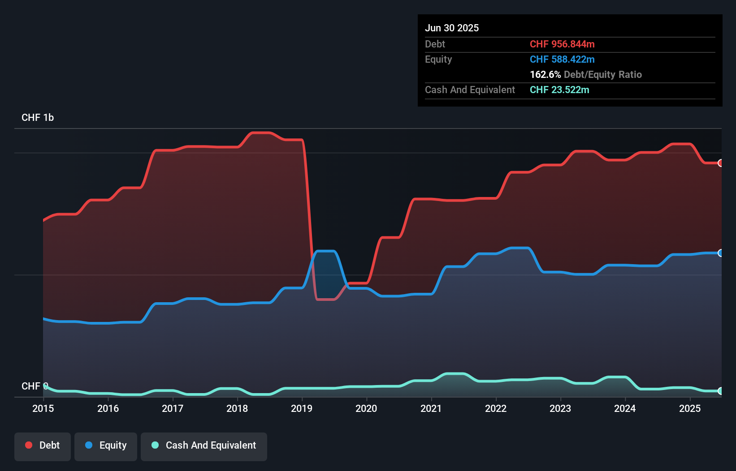Click the teal CHF 23.522m value in tooltip
The height and width of the screenshot is (471, 736).
tap(559, 90)
